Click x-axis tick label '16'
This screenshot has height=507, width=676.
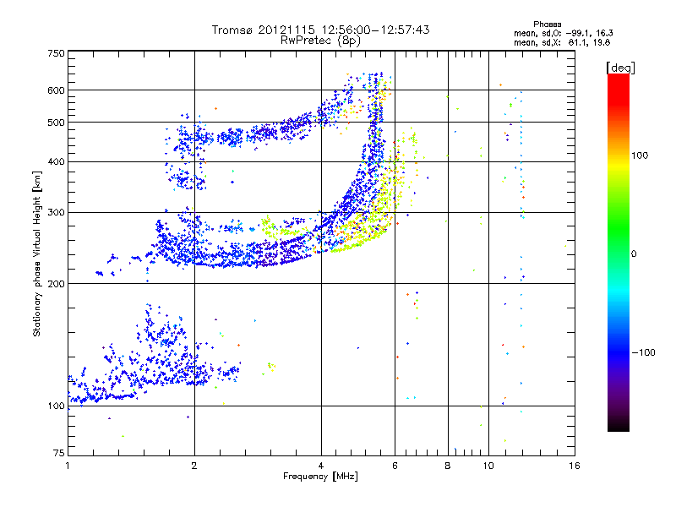pos(575,466)
